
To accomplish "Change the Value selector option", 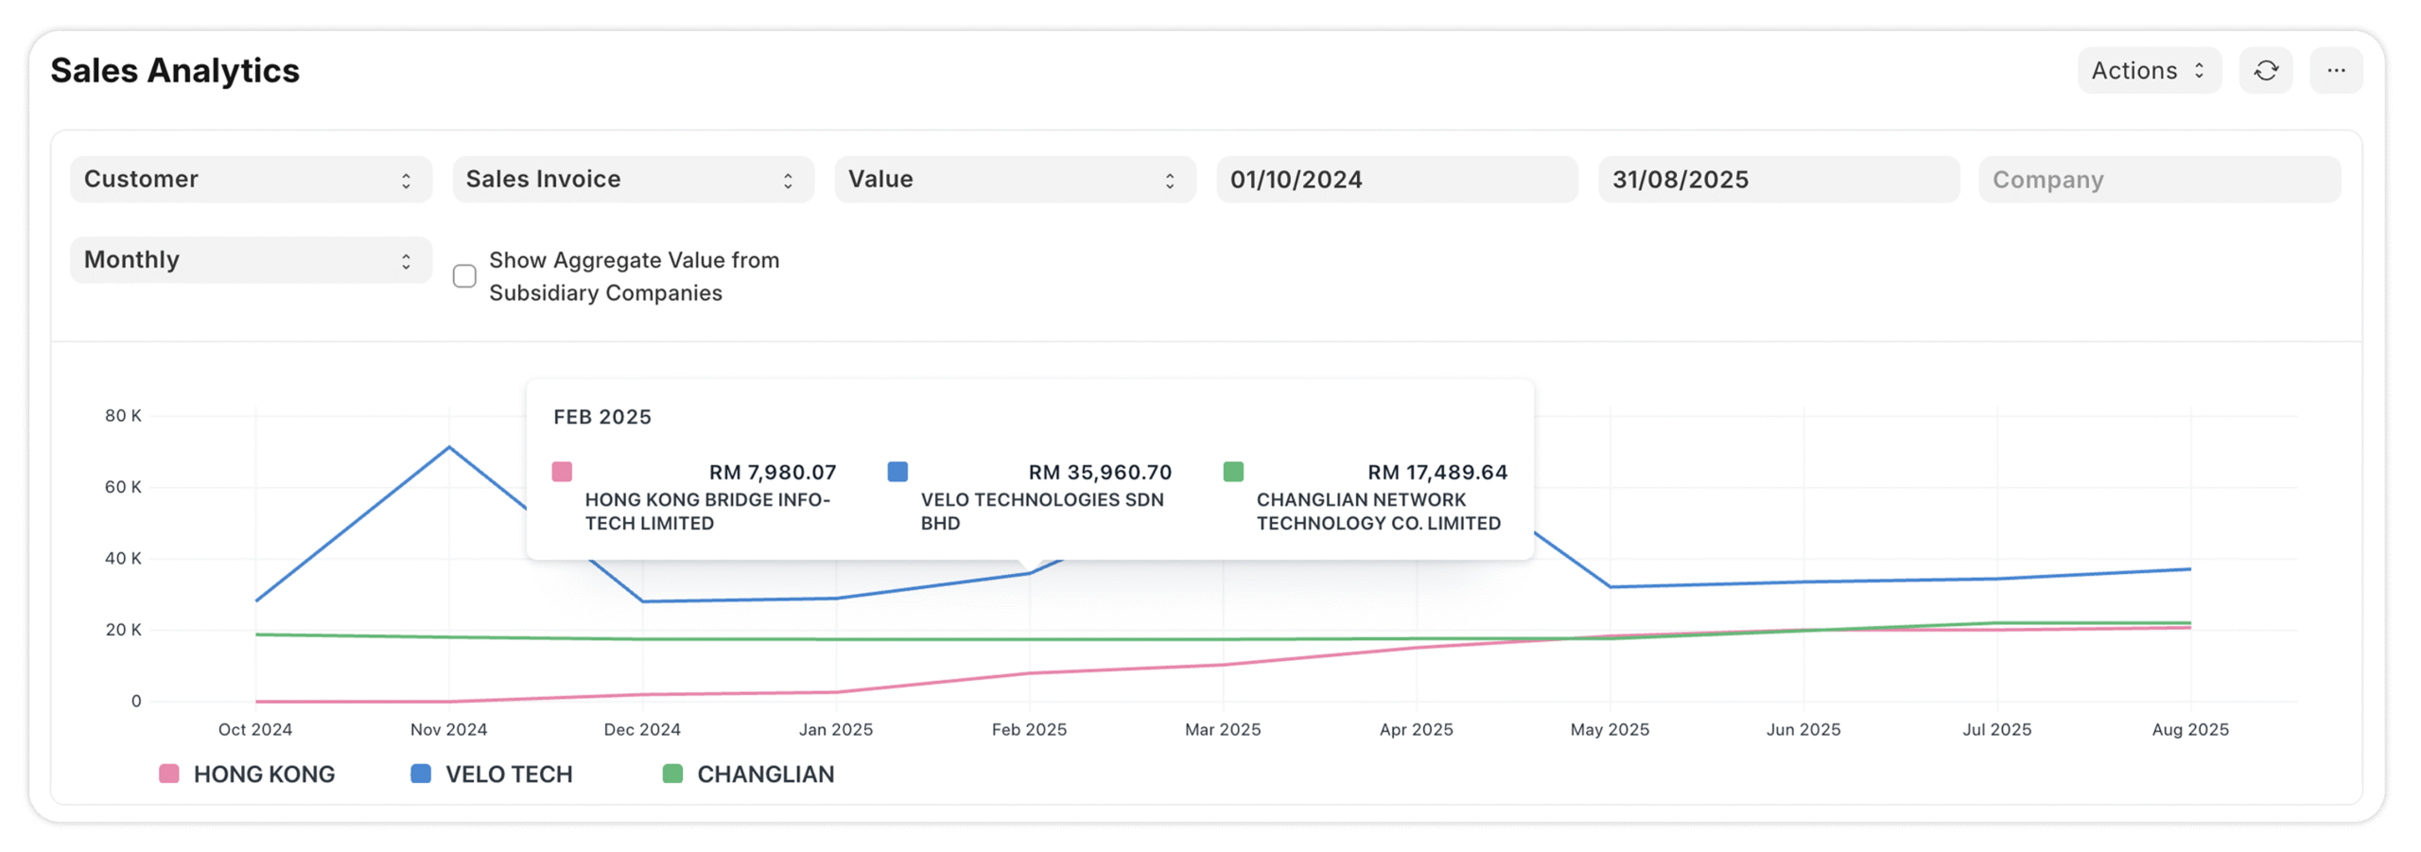I will point(1014,180).
